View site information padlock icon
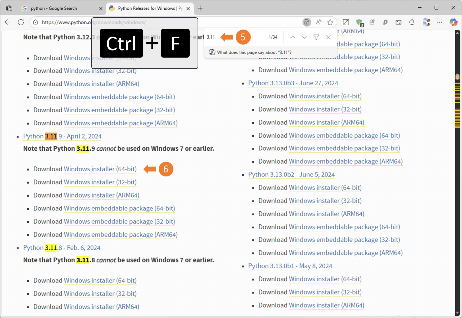 pos(36,22)
